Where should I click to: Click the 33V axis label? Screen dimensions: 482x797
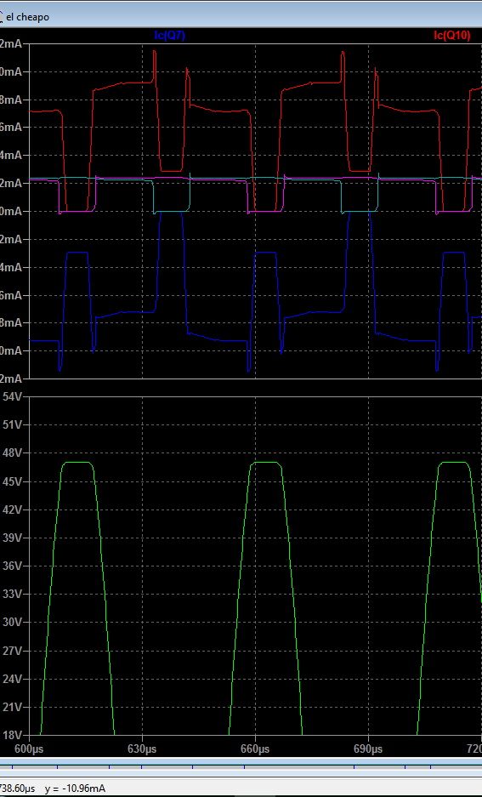12,594
